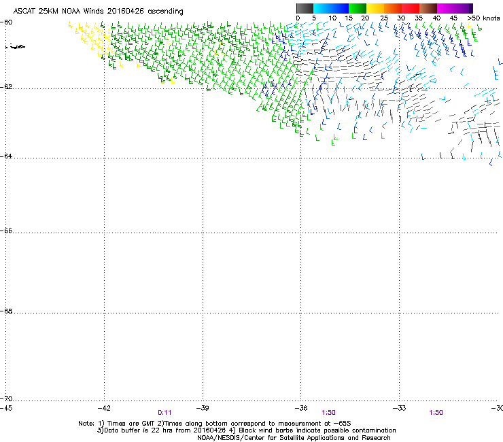Click the "20" label under the colorbar
Viewport: 503px width, 442px height.
365,18
